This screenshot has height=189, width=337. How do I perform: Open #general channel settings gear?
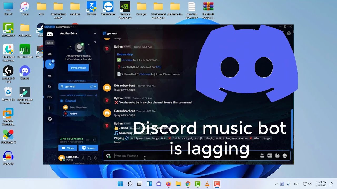(95, 86)
